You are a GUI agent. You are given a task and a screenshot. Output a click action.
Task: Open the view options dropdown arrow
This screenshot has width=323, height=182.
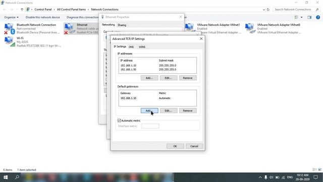click(x=302, y=17)
